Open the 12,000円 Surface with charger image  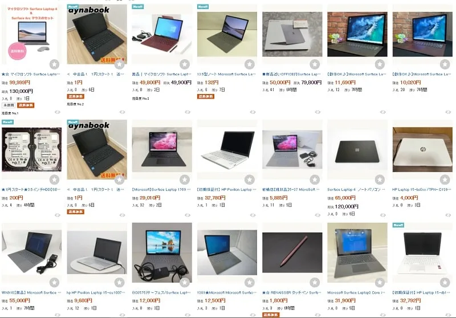click(x=162, y=252)
